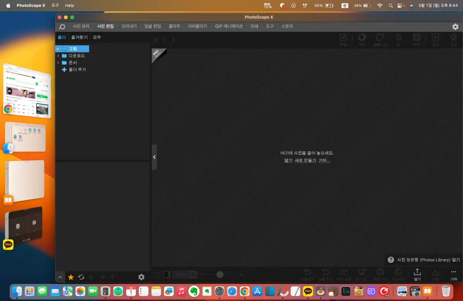
Task: Click the crop selection icon at bottom left
Action: pyautogui.click(x=157, y=274)
